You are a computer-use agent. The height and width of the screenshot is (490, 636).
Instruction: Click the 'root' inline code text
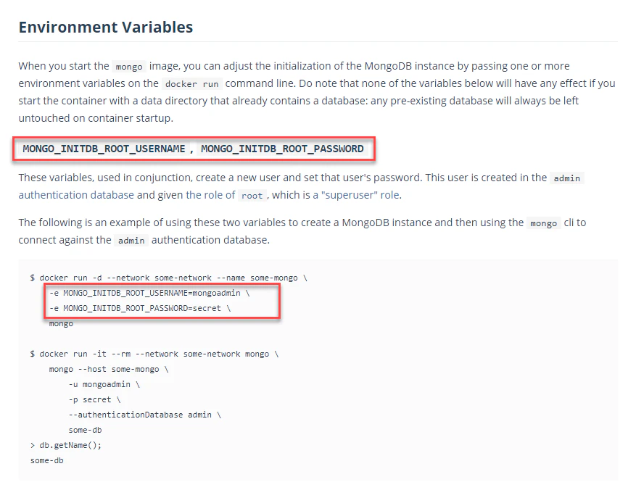(252, 196)
